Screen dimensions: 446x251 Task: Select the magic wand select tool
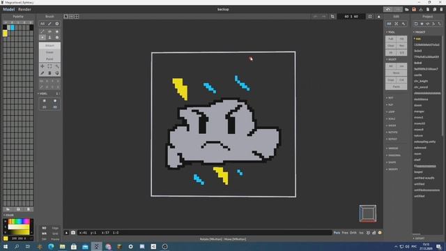pyautogui.click(x=57, y=66)
